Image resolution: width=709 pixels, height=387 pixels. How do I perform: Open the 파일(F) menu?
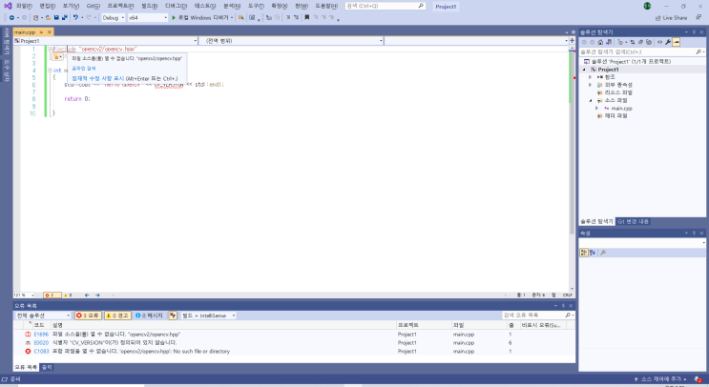point(24,6)
